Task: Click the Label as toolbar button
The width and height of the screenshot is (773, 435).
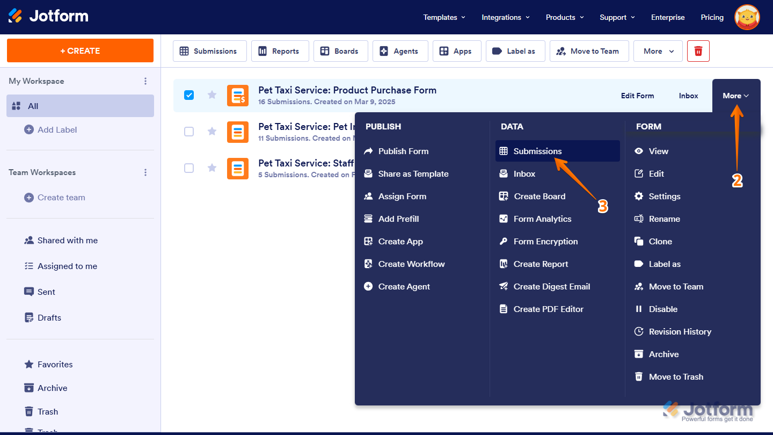Action: (x=515, y=51)
